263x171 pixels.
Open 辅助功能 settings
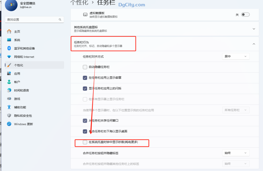[18, 107]
